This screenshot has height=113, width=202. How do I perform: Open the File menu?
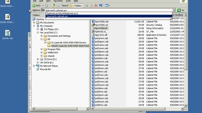click(x=35, y=1)
